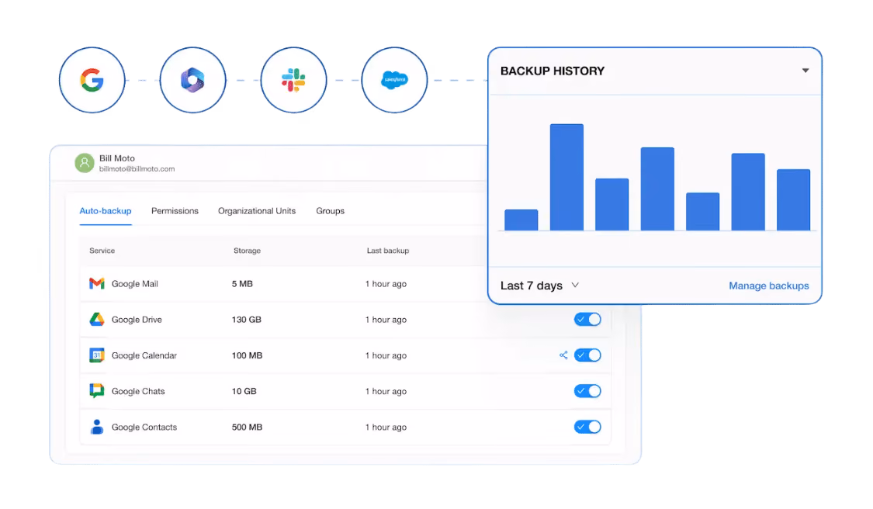Toggle auto-backup for Google Calendar
This screenshot has width=873, height=509.
click(587, 355)
